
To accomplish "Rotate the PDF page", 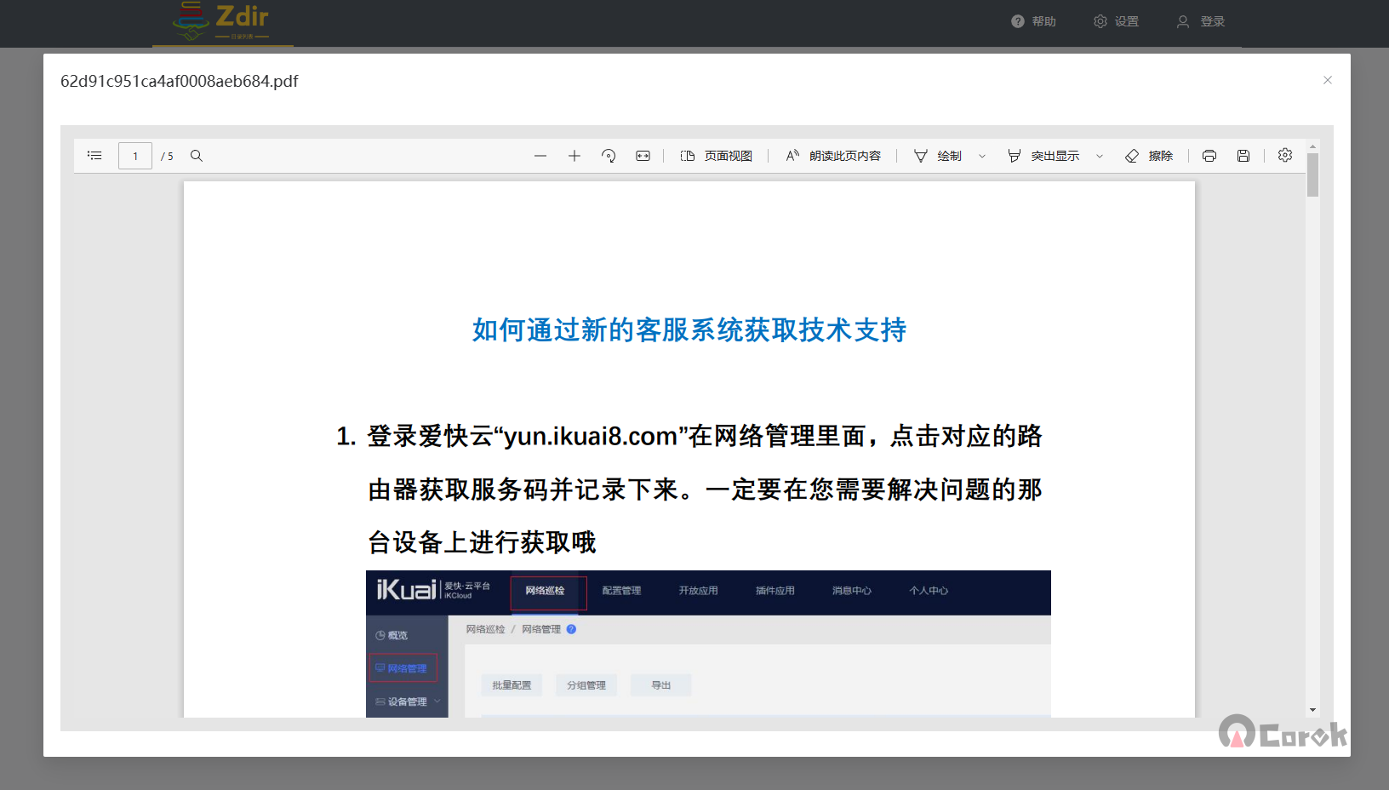I will coord(609,156).
